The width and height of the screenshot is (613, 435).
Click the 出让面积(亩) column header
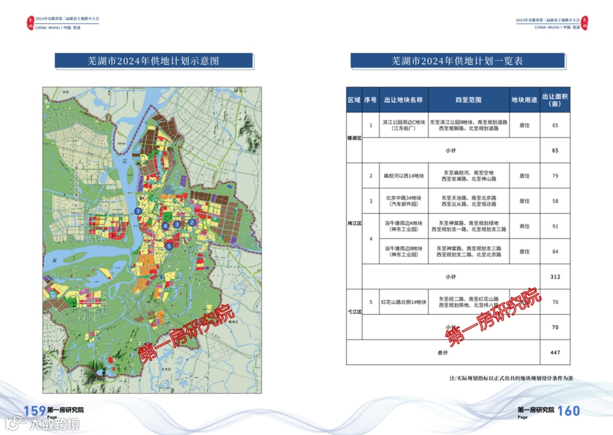555,100
